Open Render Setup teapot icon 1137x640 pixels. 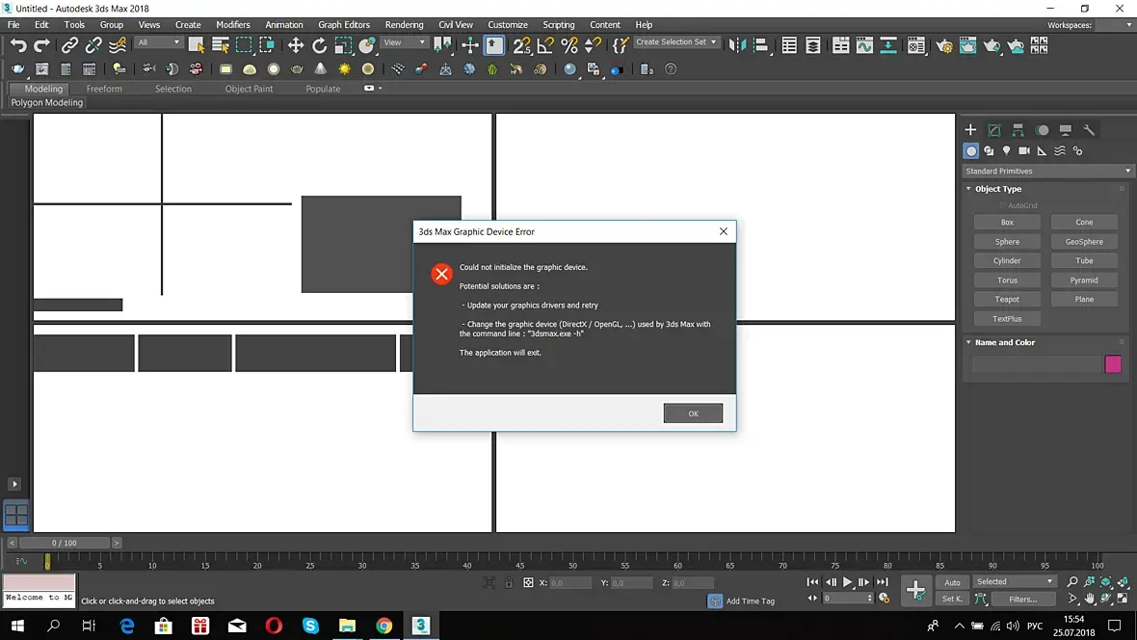[x=944, y=45]
